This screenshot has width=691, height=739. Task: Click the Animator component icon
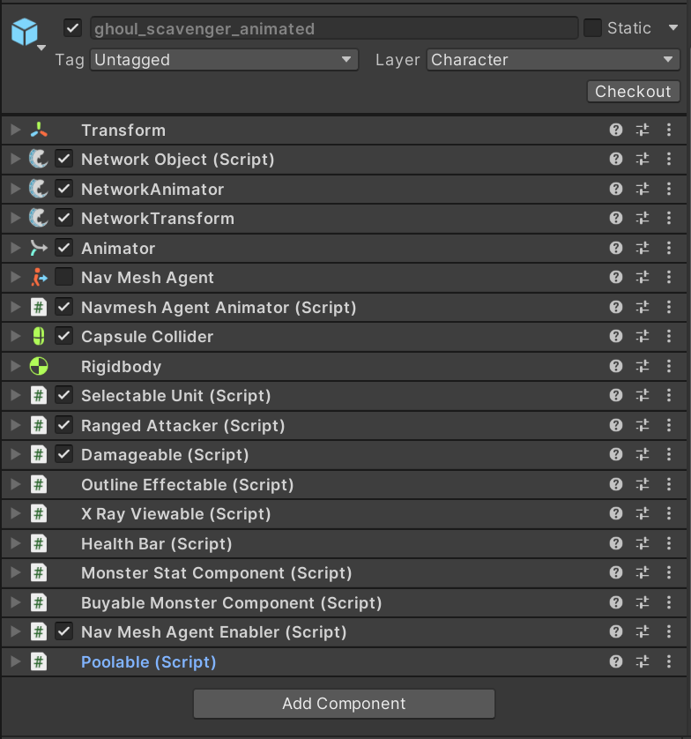(39, 248)
